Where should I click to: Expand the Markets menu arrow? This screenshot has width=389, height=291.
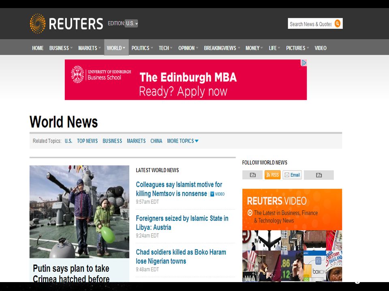click(x=100, y=48)
